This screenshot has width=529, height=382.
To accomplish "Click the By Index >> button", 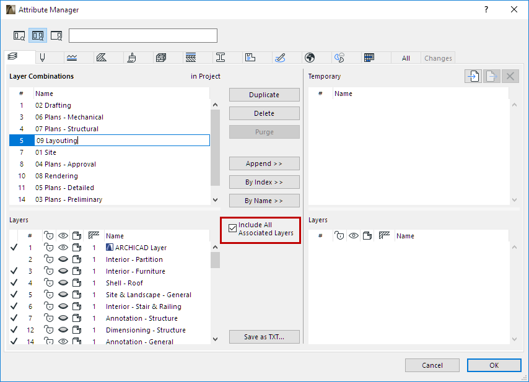I will coord(264,182).
